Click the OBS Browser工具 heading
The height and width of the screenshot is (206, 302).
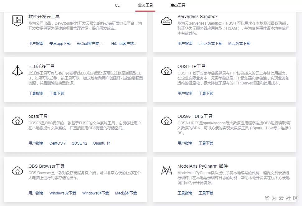click(46, 166)
